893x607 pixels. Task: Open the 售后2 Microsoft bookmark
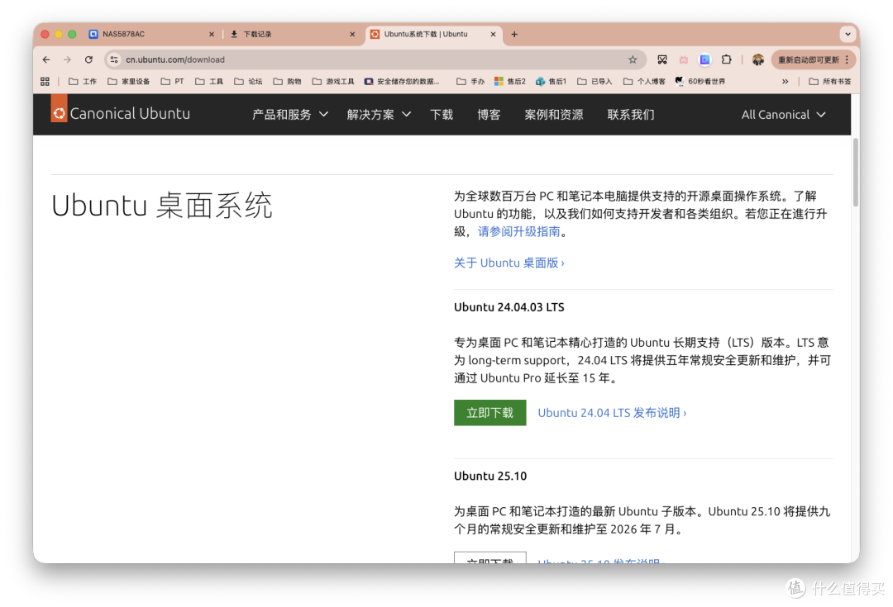pyautogui.click(x=509, y=82)
